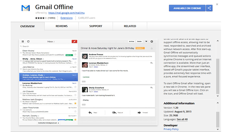Expand trimmed content under Shelley's message
The width and height of the screenshot is (232, 132).
84,105
